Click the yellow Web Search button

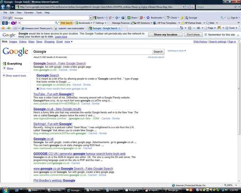coord(66,23)
